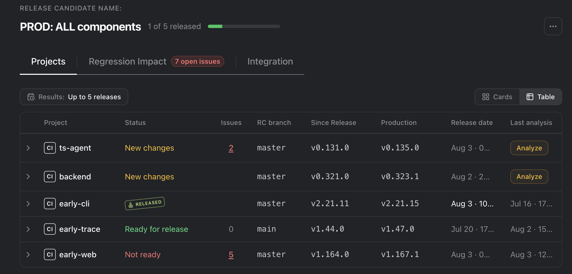This screenshot has height=274, width=572.
Task: Click the CI badge for early-trace
Action: coord(50,229)
